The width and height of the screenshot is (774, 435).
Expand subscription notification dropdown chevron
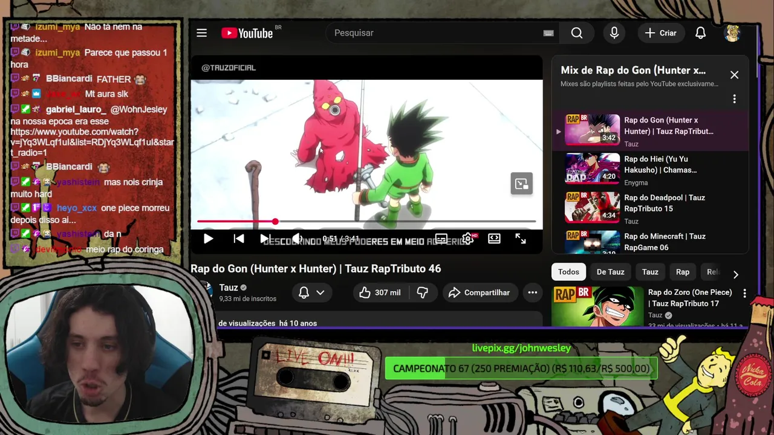[320, 292]
